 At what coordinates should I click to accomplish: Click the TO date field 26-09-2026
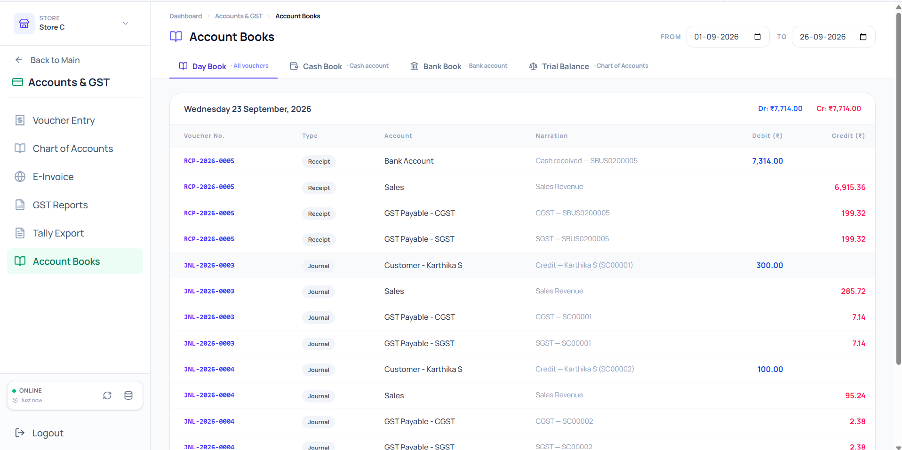[833, 37]
